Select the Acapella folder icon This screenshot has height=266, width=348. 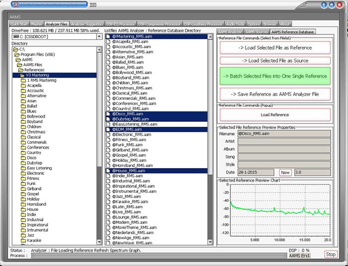[x=23, y=86]
